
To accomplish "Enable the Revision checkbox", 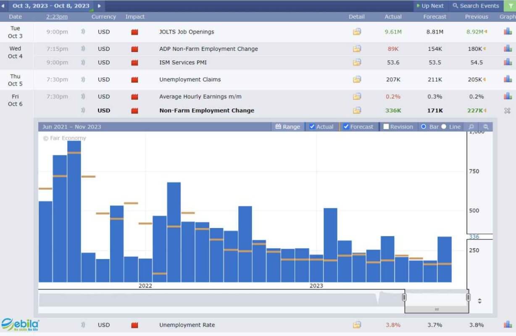I will click(386, 127).
